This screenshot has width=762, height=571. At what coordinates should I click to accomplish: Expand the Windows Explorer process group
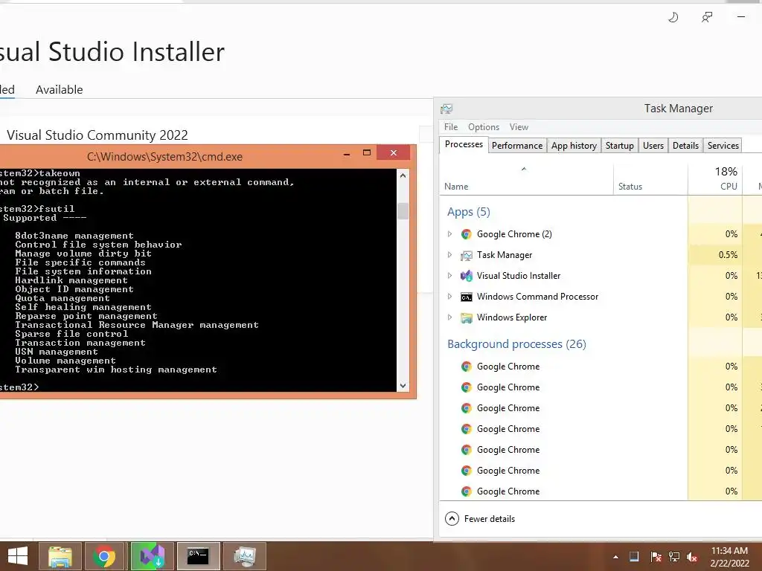[450, 317]
